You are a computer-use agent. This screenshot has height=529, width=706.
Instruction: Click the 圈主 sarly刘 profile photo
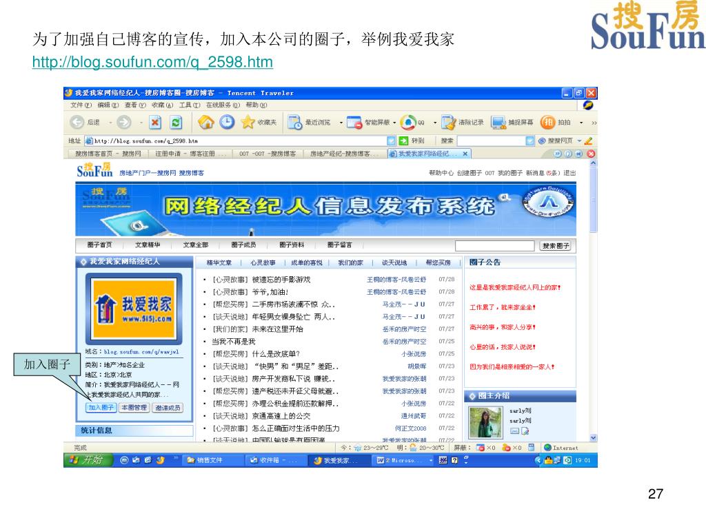[485, 422]
